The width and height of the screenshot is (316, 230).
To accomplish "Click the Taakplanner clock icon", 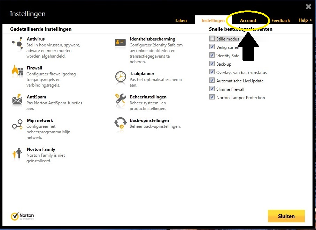I will click(121, 77).
